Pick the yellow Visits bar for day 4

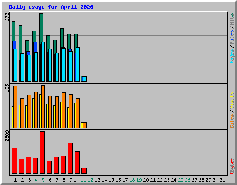click(33, 113)
